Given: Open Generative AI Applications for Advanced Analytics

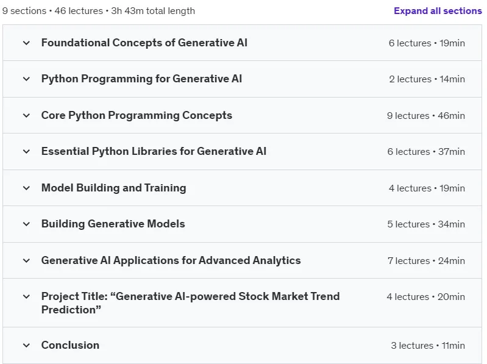Looking at the screenshot, I should pyautogui.click(x=171, y=260).
